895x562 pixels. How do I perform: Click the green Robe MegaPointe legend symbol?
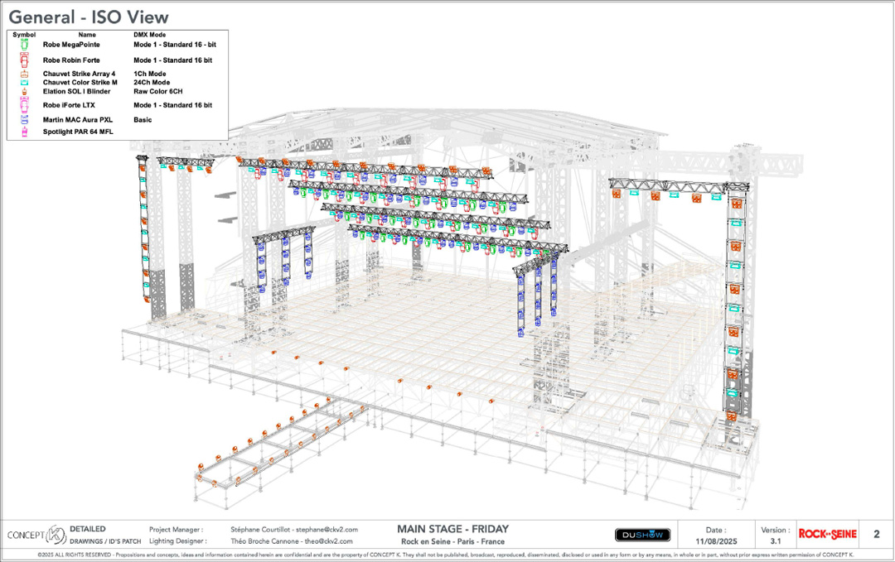(x=24, y=46)
